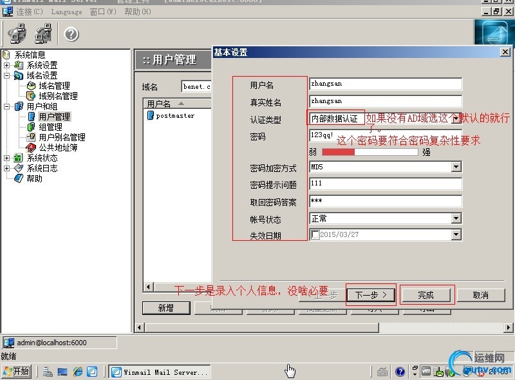The image size is (515, 380).
Task: Click the 密码 input field
Action: point(386,135)
